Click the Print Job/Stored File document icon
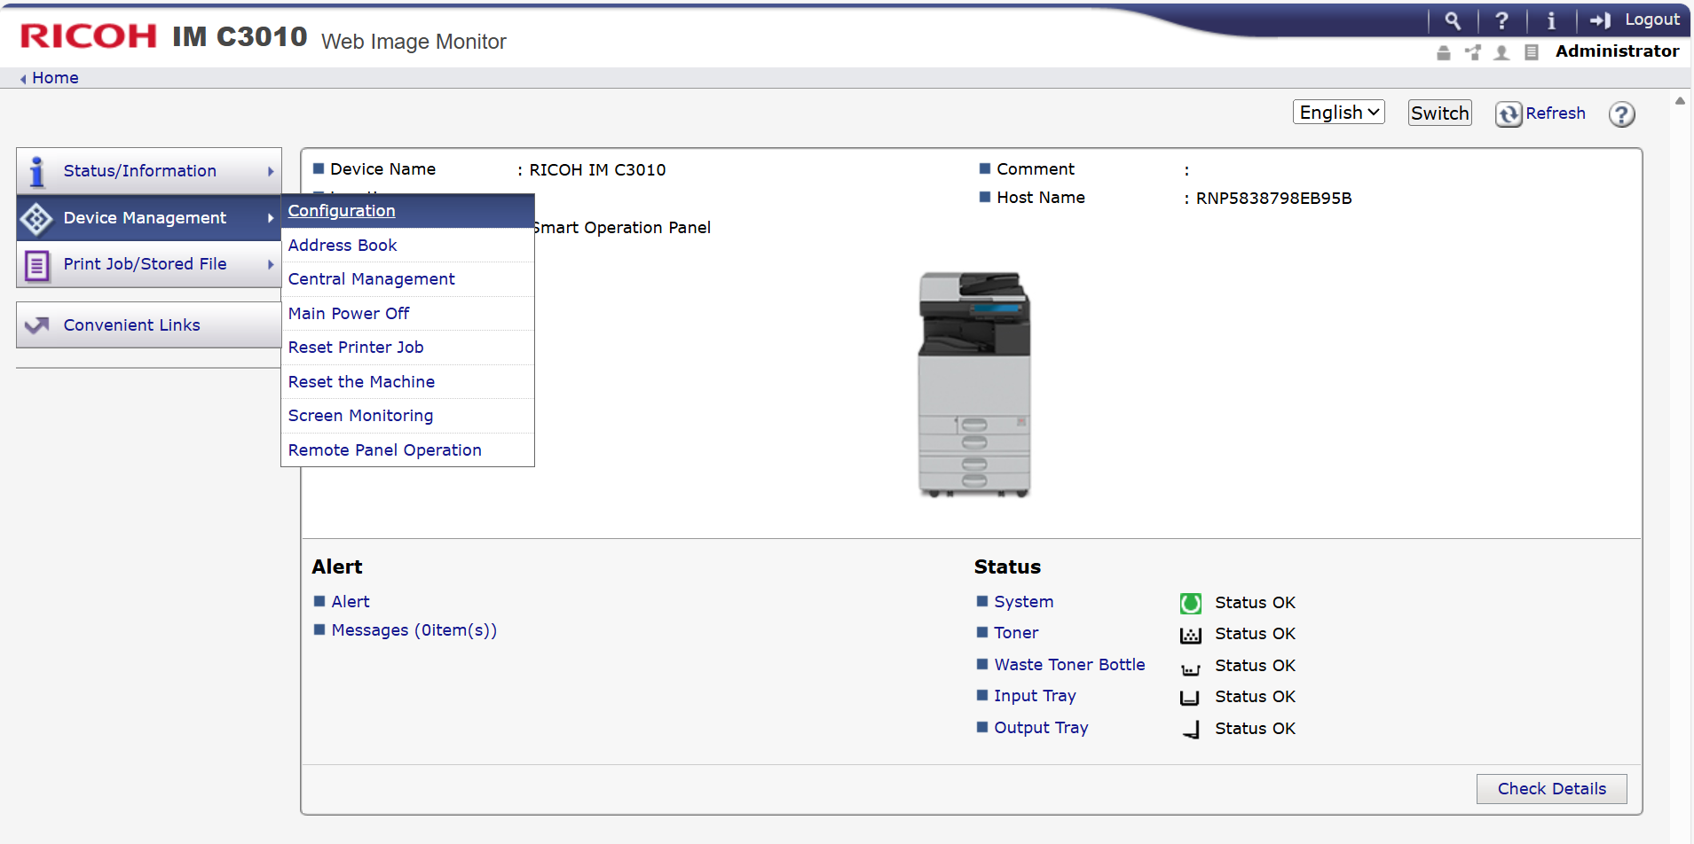1694x844 pixels. click(37, 265)
